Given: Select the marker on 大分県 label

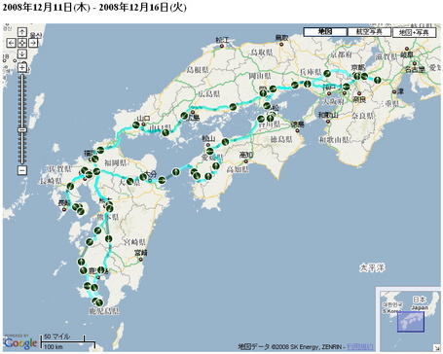Looking at the screenshot, I should (129, 182).
